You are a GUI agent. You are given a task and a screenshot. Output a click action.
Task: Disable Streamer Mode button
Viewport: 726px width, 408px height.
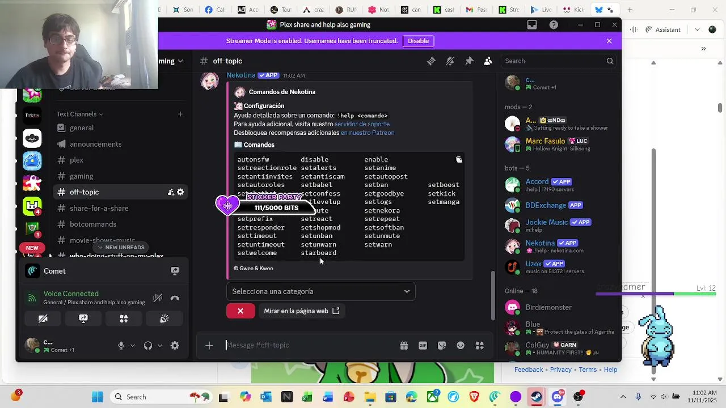(418, 41)
